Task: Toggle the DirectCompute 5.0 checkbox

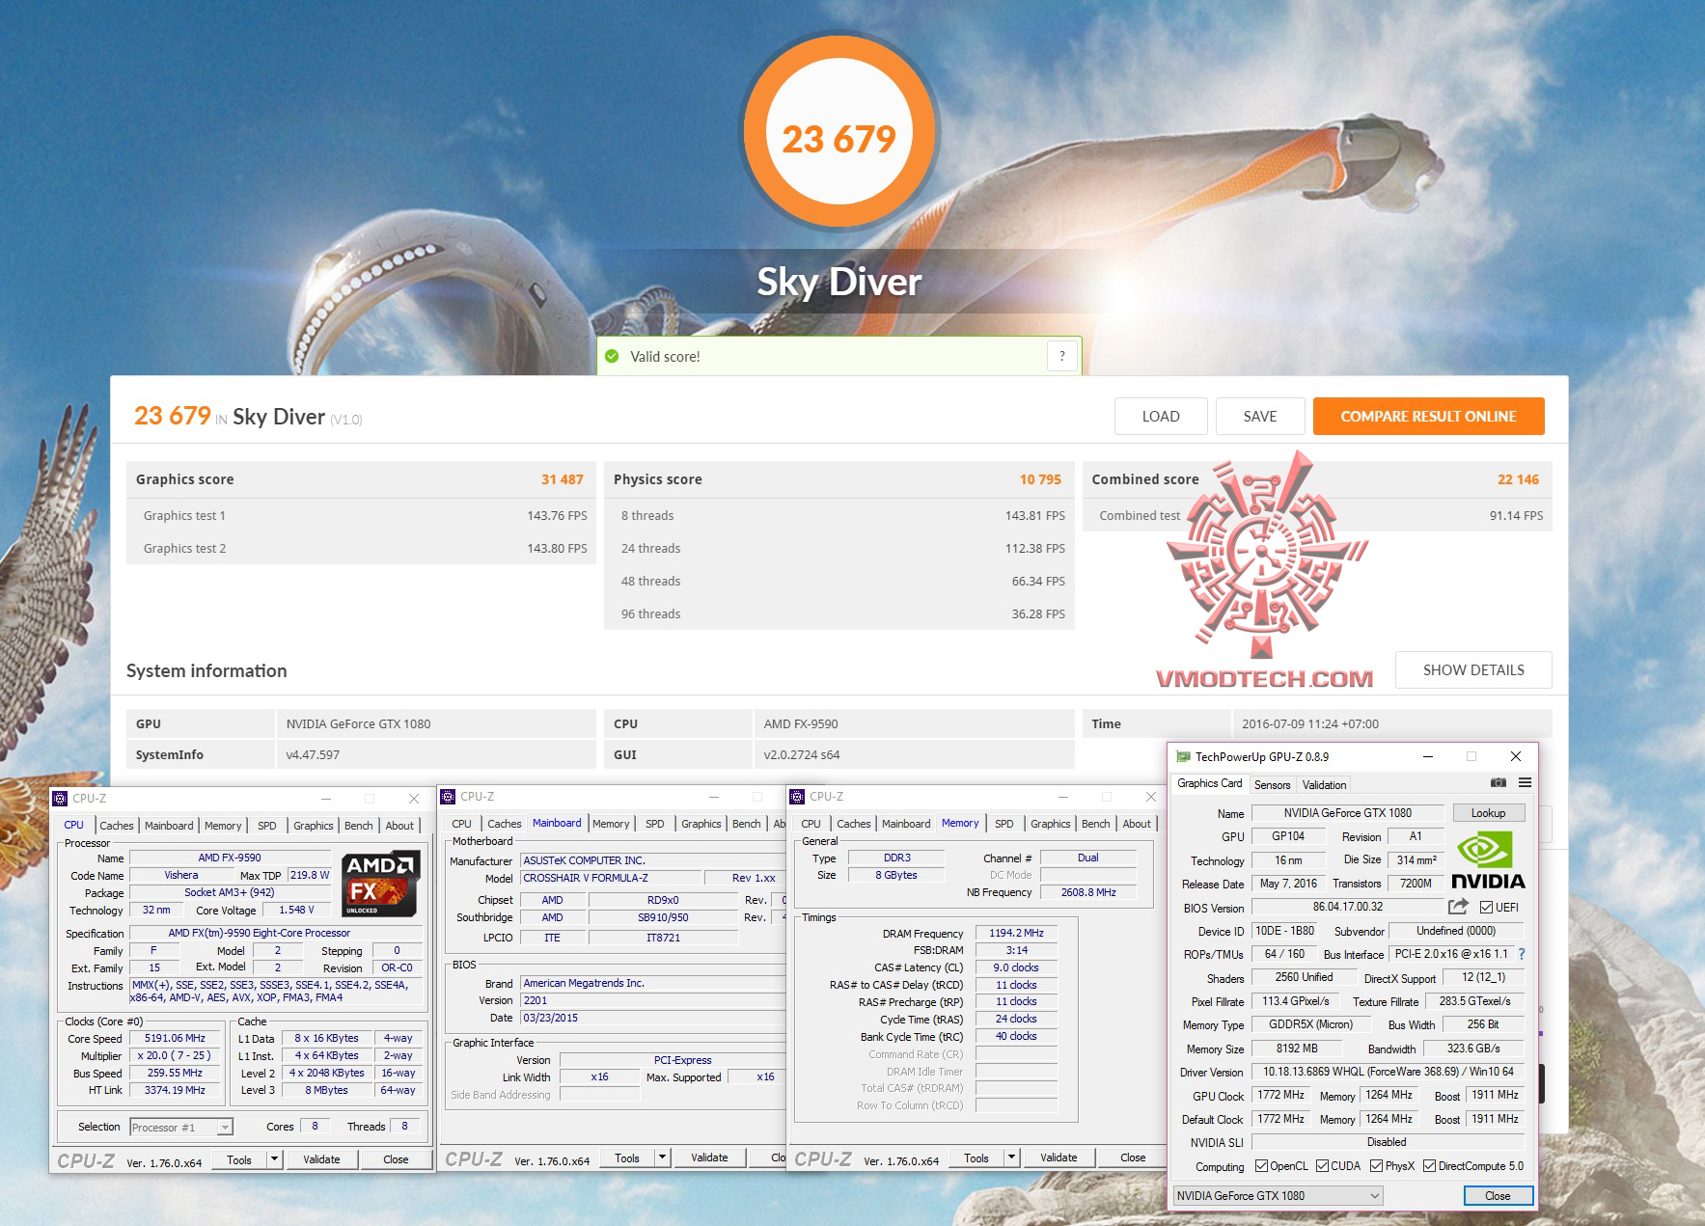Action: tap(1429, 1166)
